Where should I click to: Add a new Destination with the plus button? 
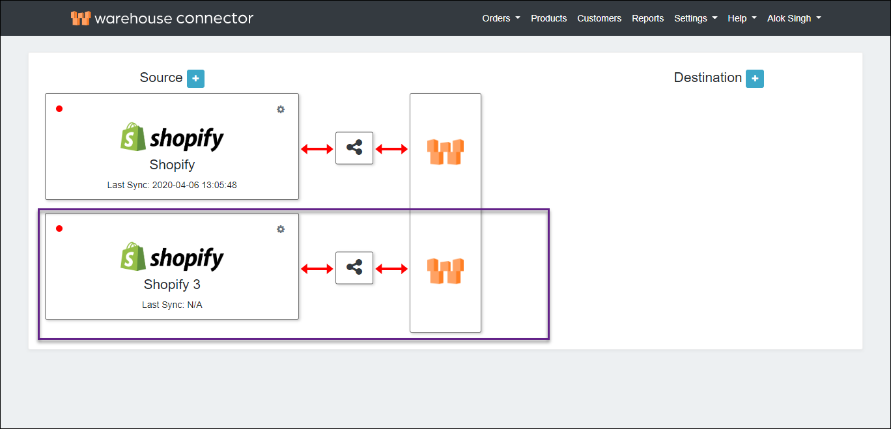(754, 78)
